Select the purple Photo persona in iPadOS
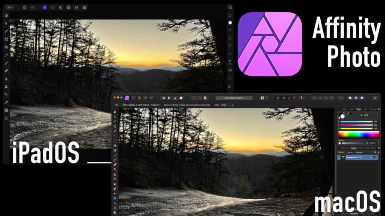This screenshot has width=385, height=216. (45, 7)
